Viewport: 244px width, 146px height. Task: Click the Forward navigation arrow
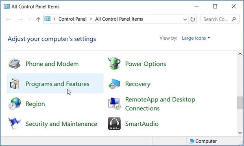20,19
